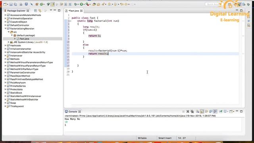Click the Print toolbar icon
Image resolution: width=254 pixels, height=143 pixels.
point(21,4)
